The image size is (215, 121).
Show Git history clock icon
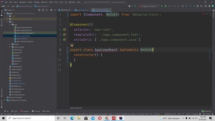pyautogui.click(x=198, y=6)
